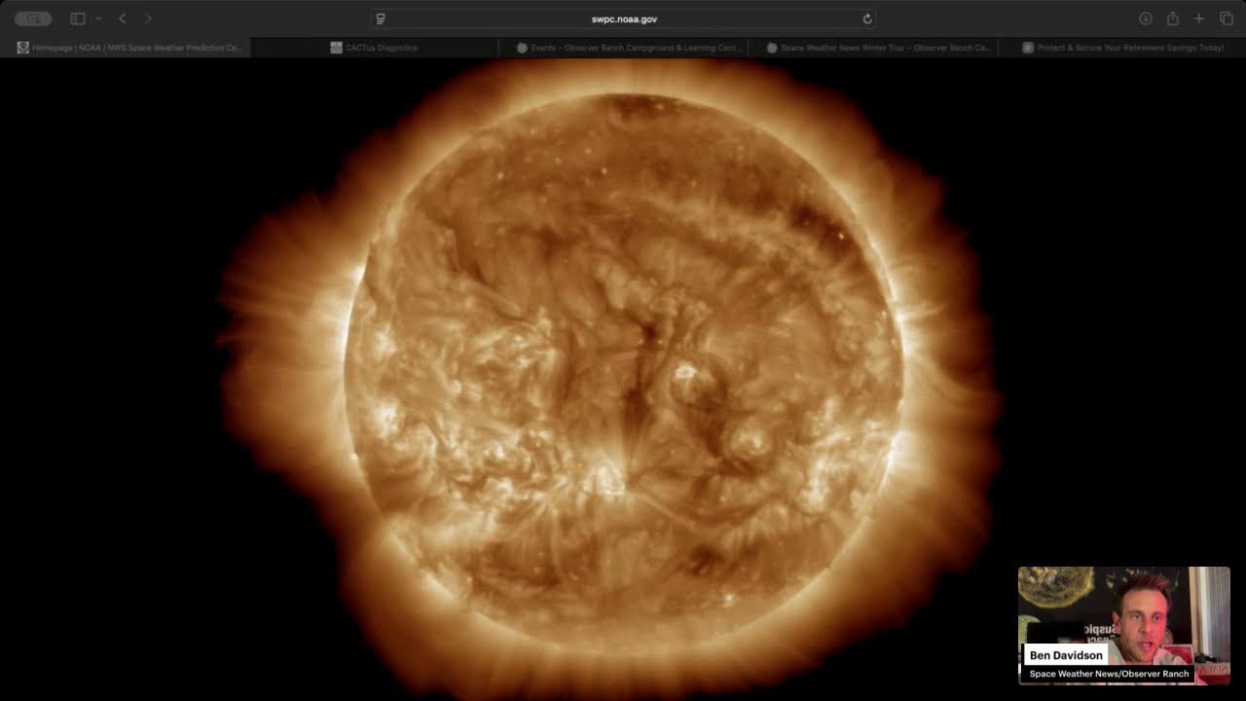Go back with the back arrow
1246x701 pixels.
123,18
